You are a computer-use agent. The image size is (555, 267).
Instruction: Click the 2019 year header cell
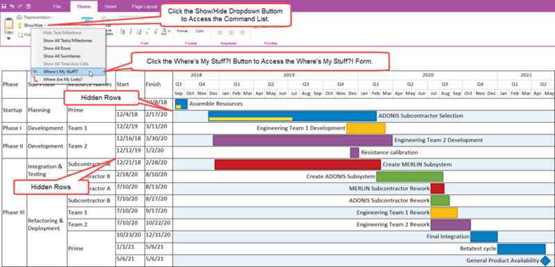pos(289,75)
